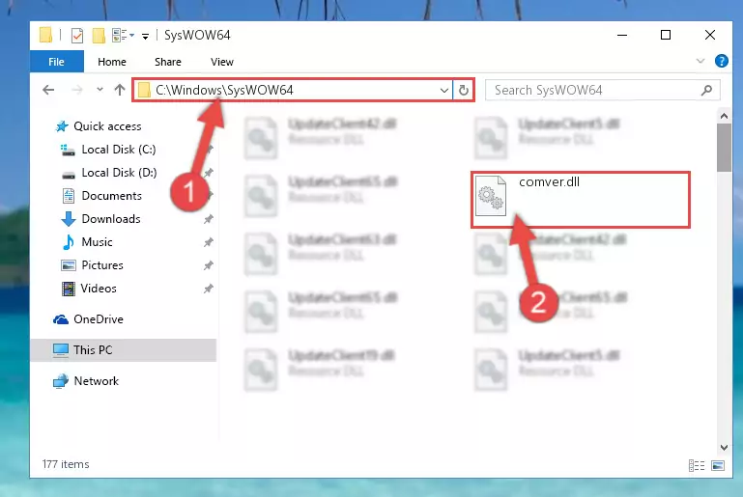Close the SysWOW64 window
743x497 pixels.
pyautogui.click(x=710, y=35)
